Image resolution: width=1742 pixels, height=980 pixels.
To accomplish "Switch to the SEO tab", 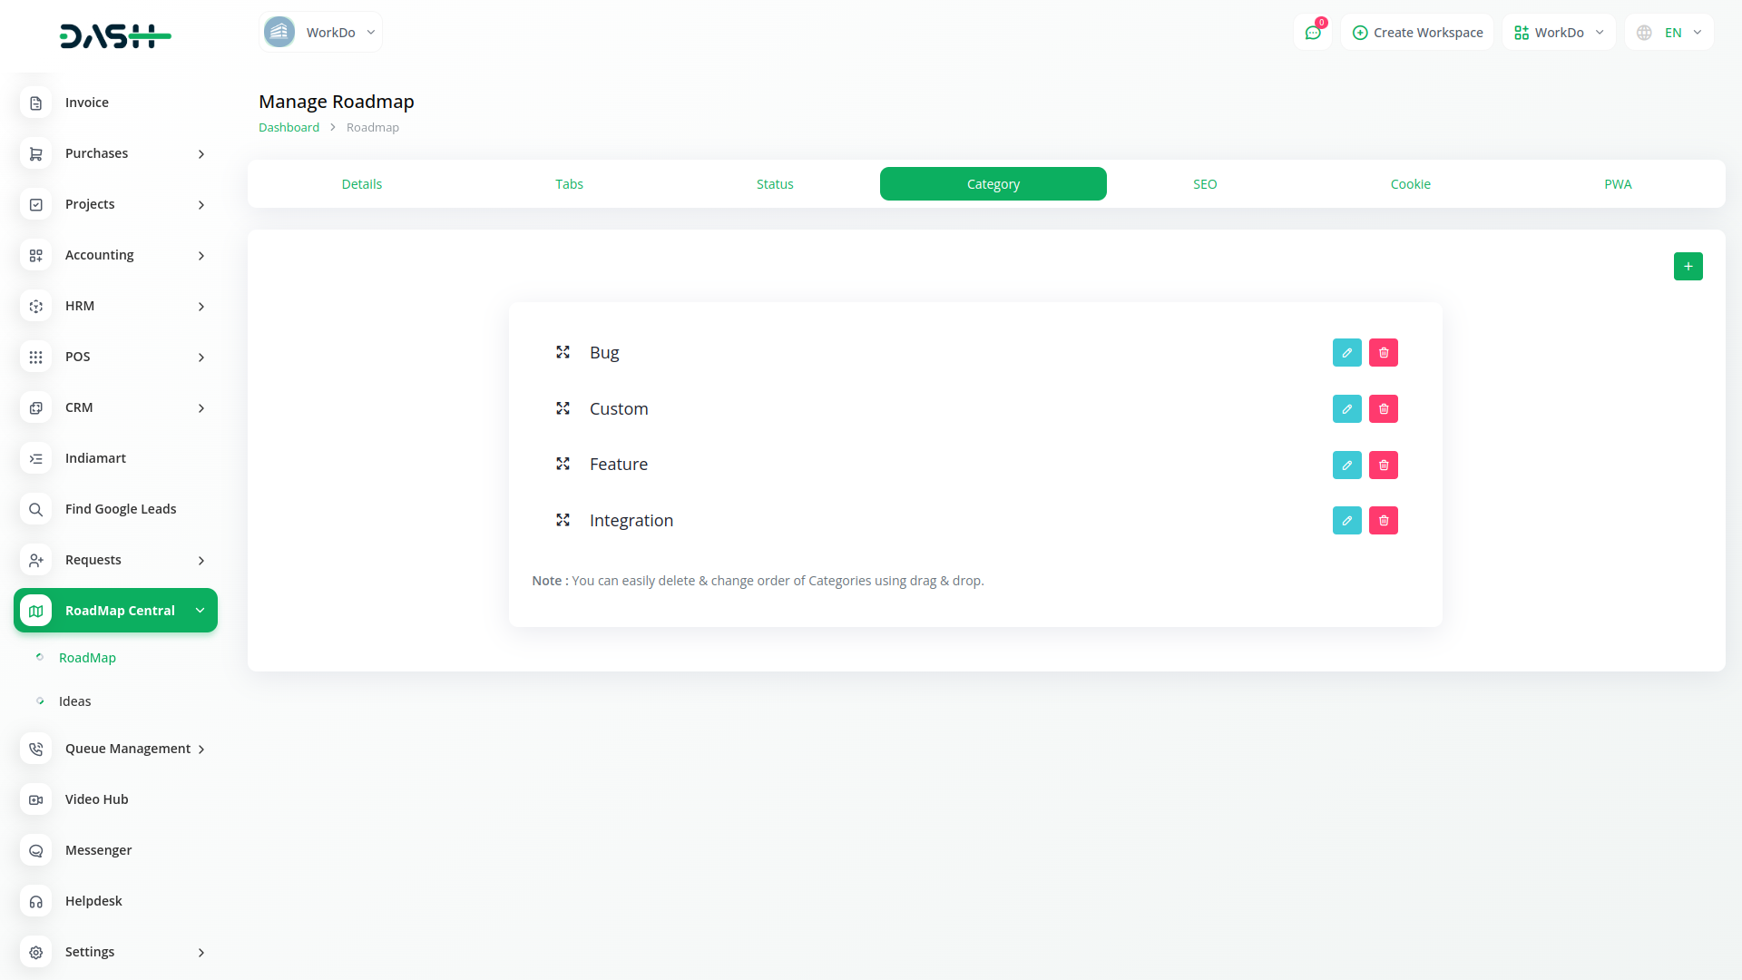I will tap(1204, 184).
